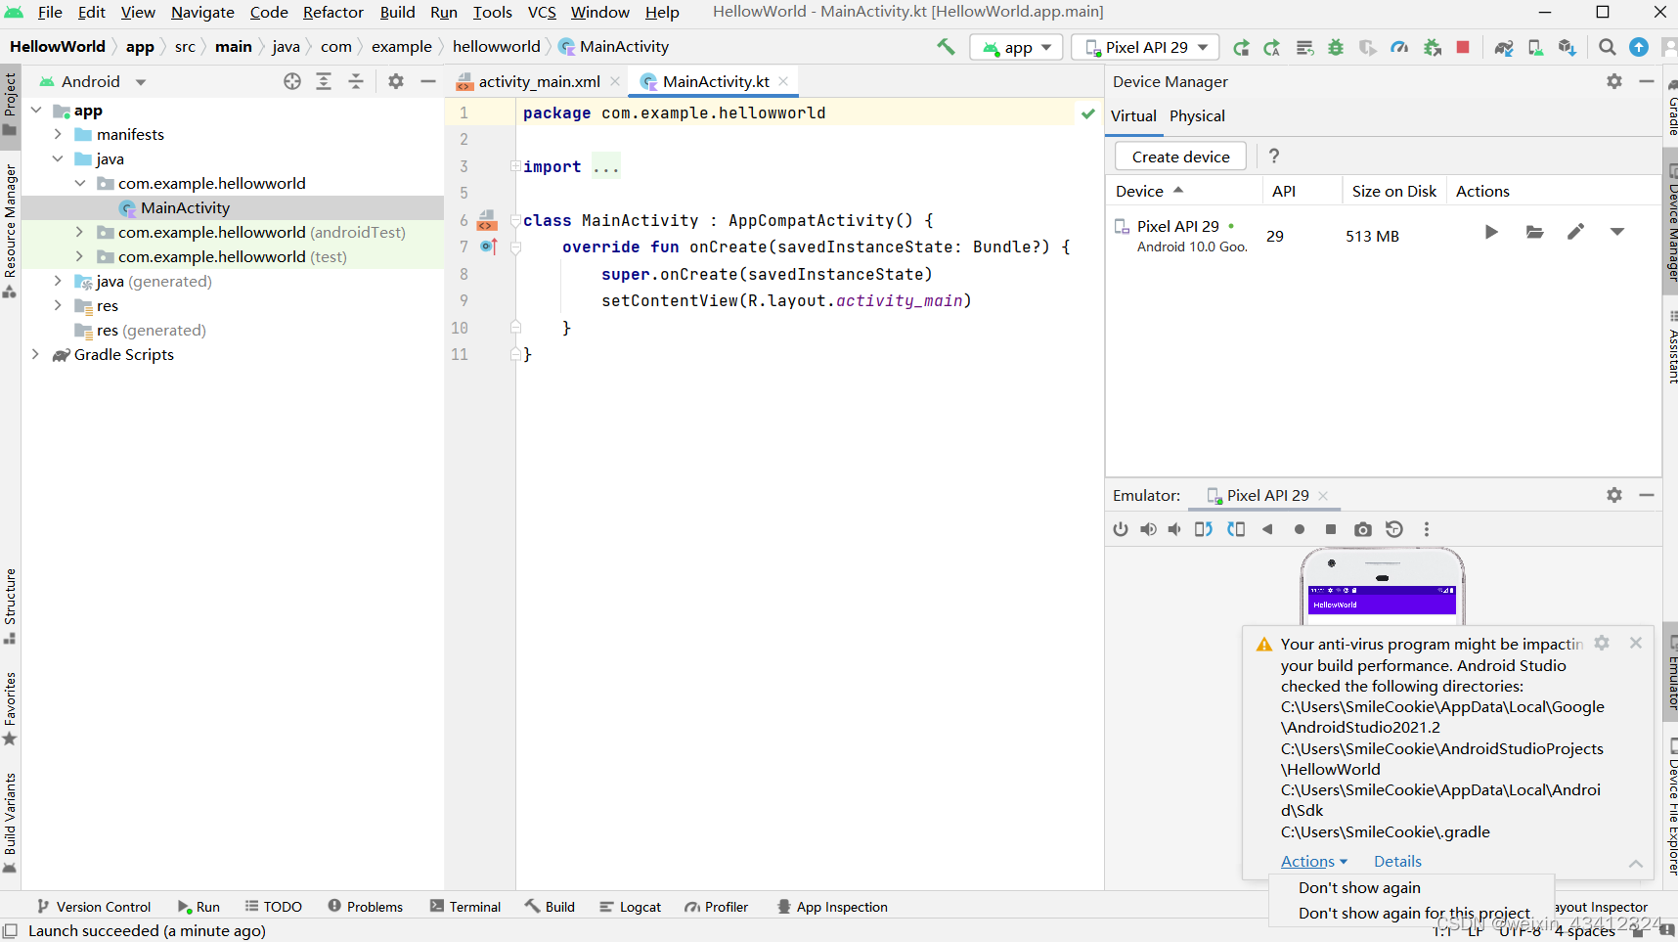
Task: Open the SDK Manager icon
Action: click(x=1568, y=47)
